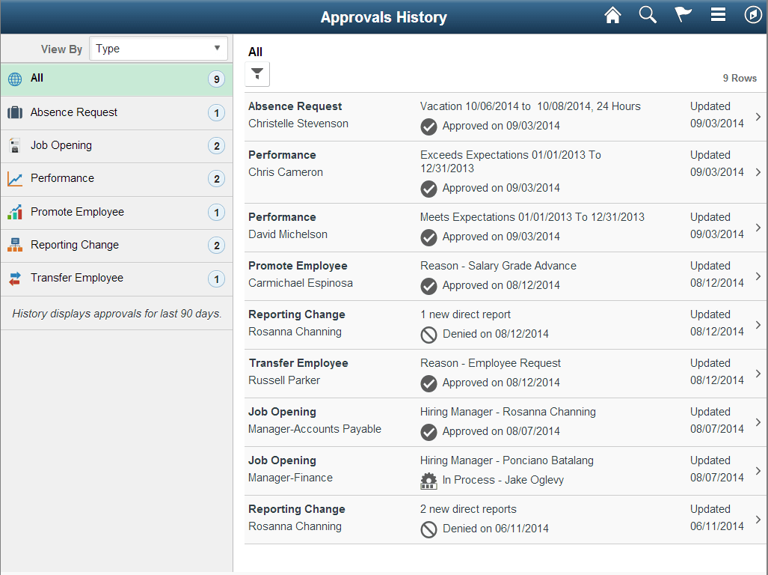Click the filter funnel icon below All
This screenshot has width=768, height=575.
tap(257, 73)
